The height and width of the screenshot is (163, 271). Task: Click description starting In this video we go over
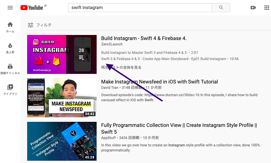(181, 148)
